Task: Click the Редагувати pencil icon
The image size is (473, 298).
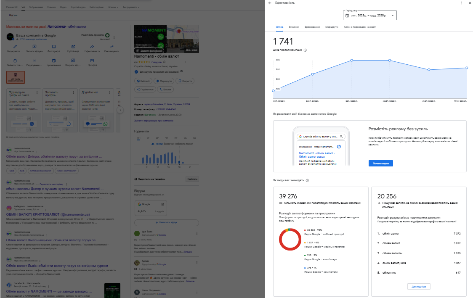Action: pyautogui.click(x=15, y=47)
